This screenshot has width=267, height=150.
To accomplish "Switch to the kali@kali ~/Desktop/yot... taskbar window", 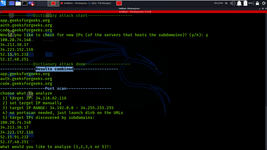I will point(74,3).
